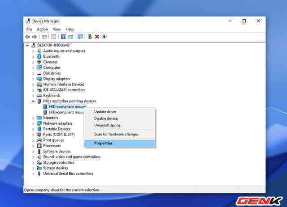The image size is (287, 207).
Task: Click the red X Uninstall device icon
Action: click(97, 37)
